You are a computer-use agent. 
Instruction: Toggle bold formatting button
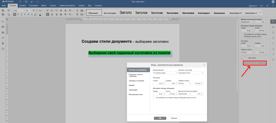15,14
